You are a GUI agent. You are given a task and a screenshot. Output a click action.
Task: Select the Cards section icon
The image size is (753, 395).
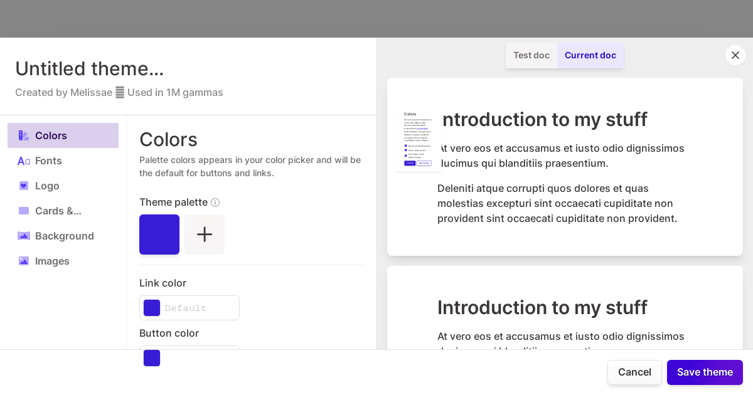pyautogui.click(x=24, y=211)
